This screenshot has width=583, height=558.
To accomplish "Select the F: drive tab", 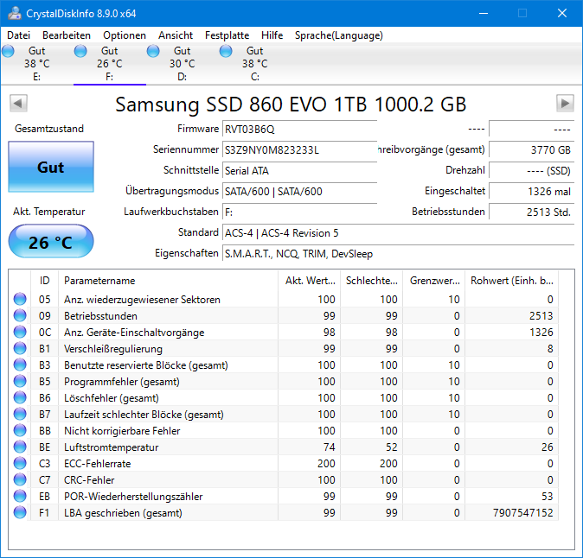I will (x=110, y=63).
